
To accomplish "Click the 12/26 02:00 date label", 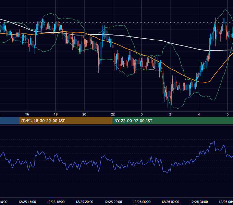I will coord(170,202).
